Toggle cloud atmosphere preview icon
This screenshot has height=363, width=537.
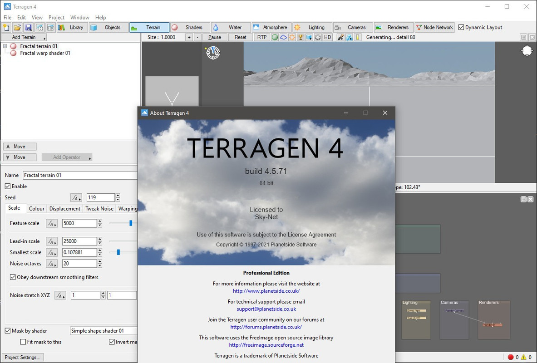click(283, 37)
